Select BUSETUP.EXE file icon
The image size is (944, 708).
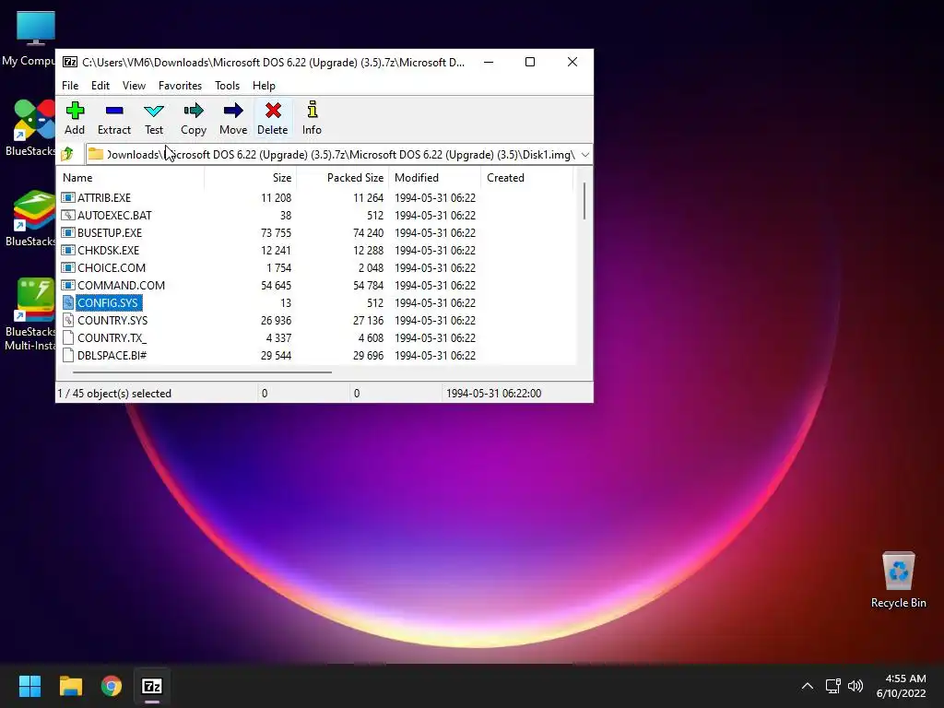click(68, 232)
